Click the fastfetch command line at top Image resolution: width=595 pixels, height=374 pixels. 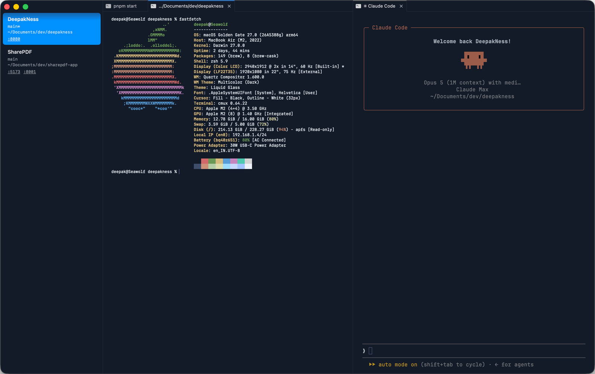pos(156,19)
